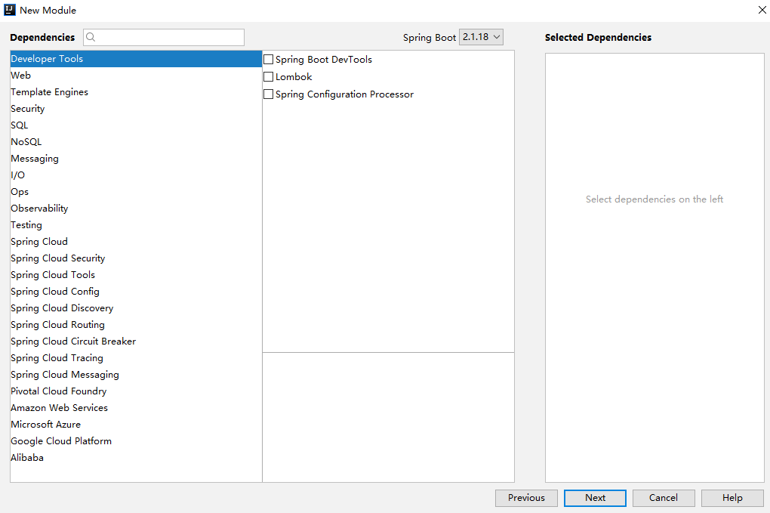Choose Spring Cloud Routing

(136, 325)
